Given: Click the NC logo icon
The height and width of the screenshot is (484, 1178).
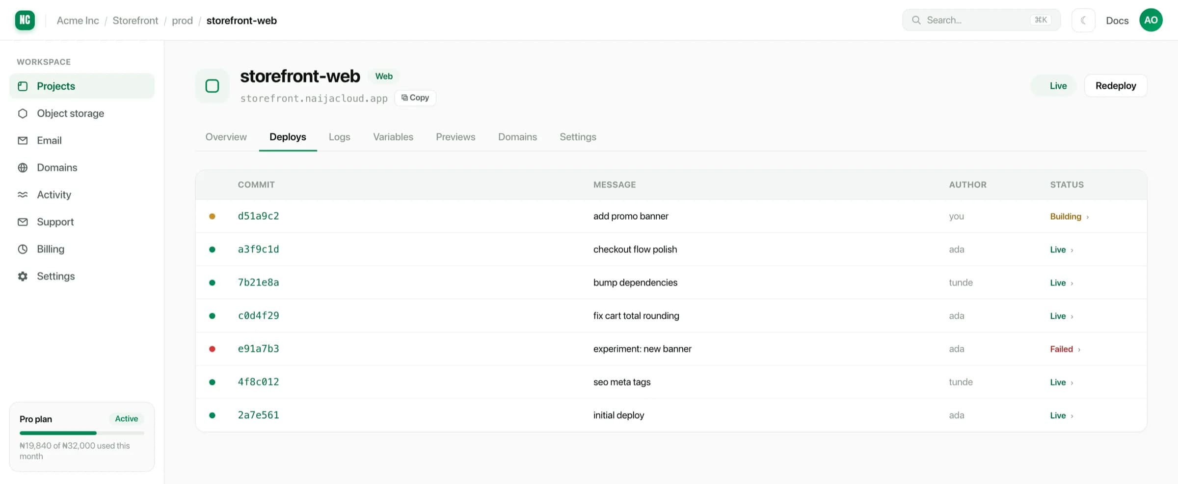Looking at the screenshot, I should point(25,20).
